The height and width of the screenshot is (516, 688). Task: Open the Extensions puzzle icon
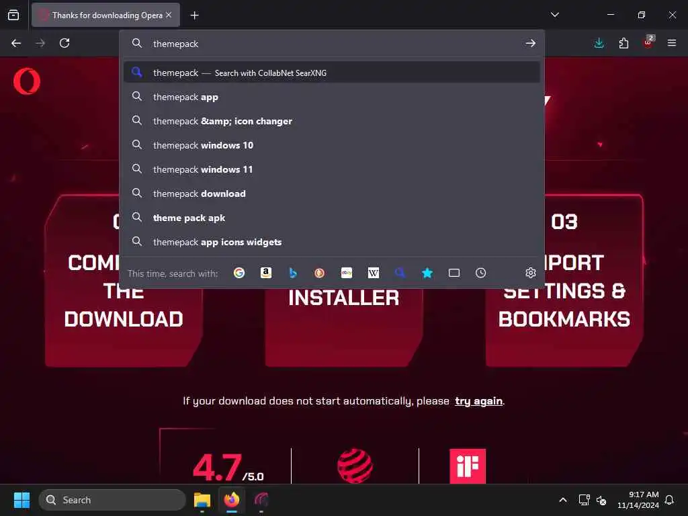click(x=623, y=43)
